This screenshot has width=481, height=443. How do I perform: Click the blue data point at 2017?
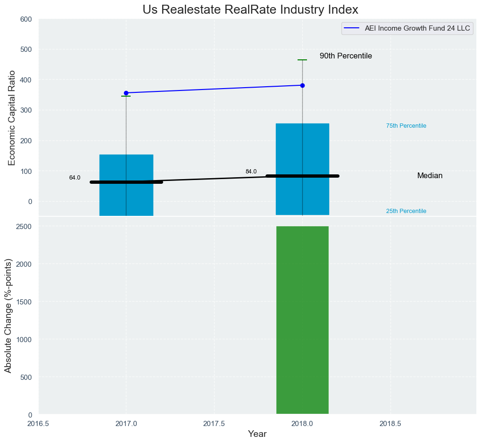126,93
